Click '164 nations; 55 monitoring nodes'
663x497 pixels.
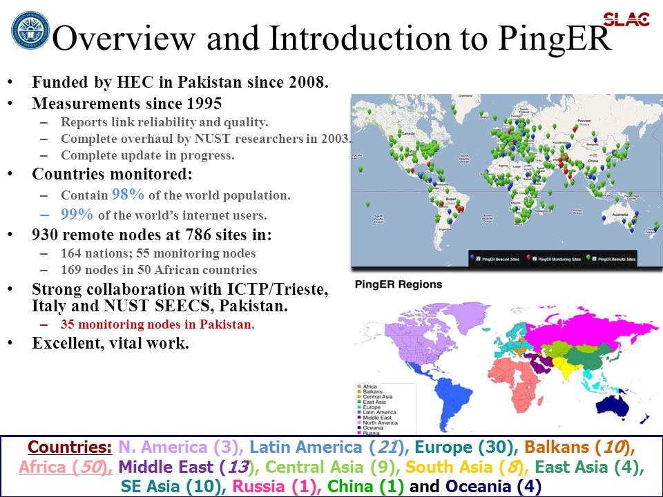click(x=158, y=253)
